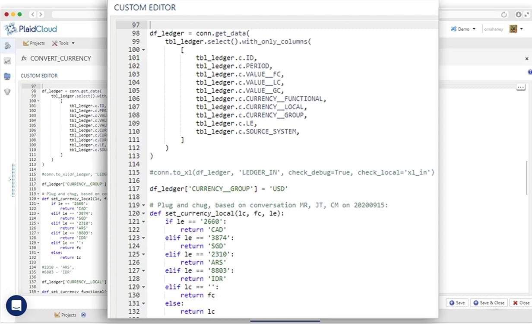Collapse line 123 fold arrow in enlarged editor
This screenshot has width=532, height=324.
144,238
